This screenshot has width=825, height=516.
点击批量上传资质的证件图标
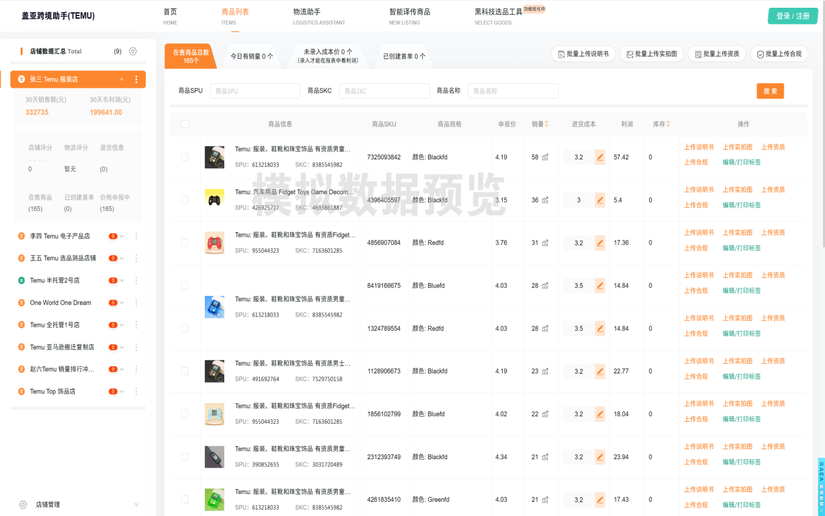[x=699, y=54]
